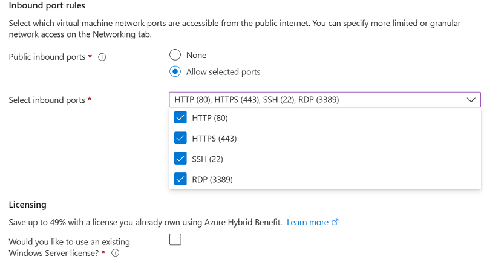This screenshot has height=259, width=484.
Task: Click info icon beside Public inbound ports
Action: (102, 57)
